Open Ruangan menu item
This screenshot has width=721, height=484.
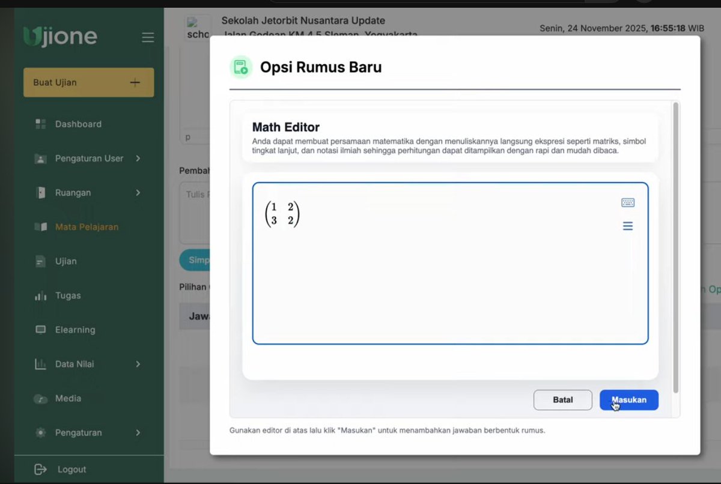(x=73, y=193)
